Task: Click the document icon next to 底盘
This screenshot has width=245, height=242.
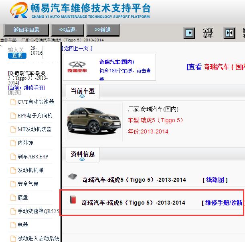Action: pyautogui.click(x=13, y=197)
